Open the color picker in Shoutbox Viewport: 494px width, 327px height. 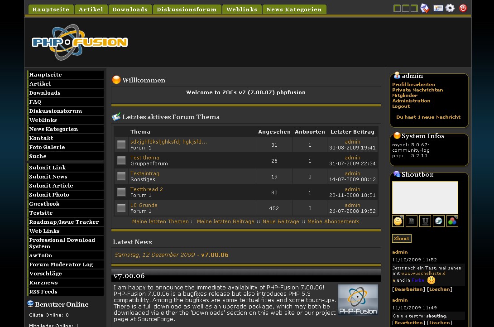(452, 221)
